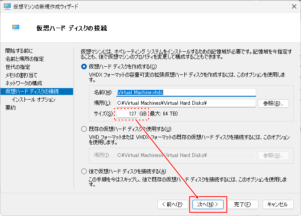Screen dimensions: 301x216
Task: Select the attach virtual hard disk later option
Action: click(84, 172)
